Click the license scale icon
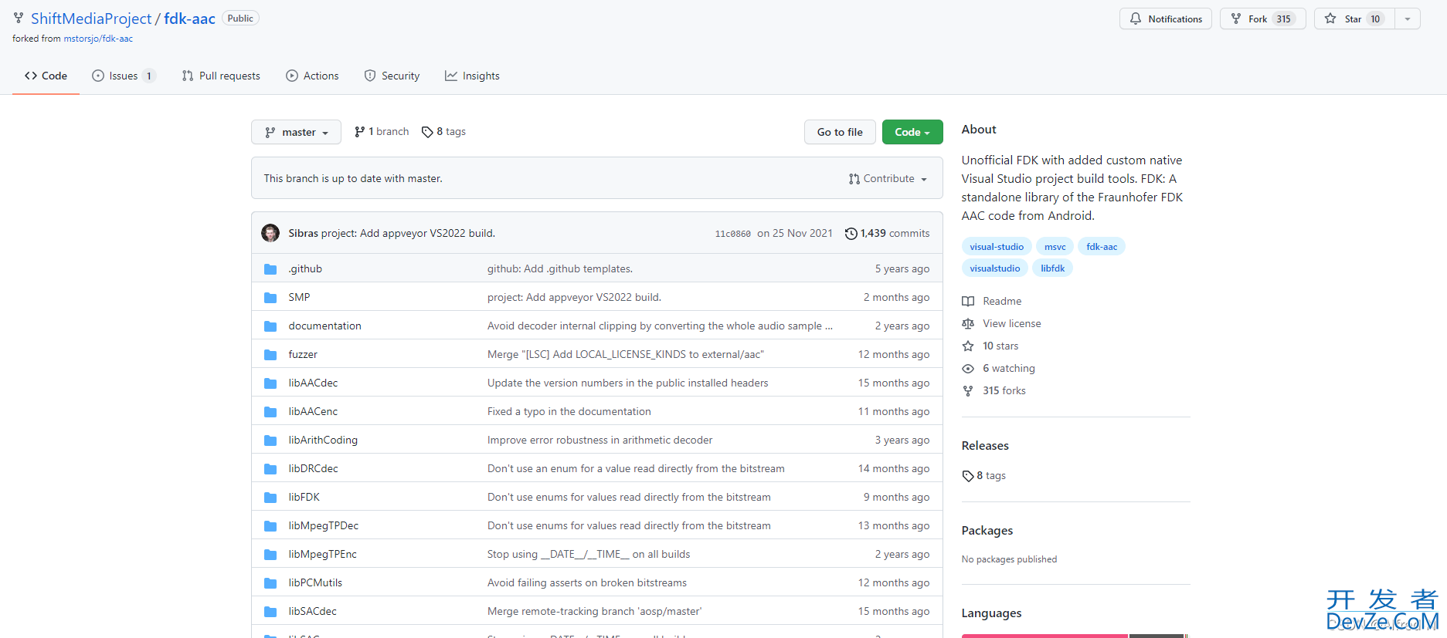The width and height of the screenshot is (1447, 638). 968,324
